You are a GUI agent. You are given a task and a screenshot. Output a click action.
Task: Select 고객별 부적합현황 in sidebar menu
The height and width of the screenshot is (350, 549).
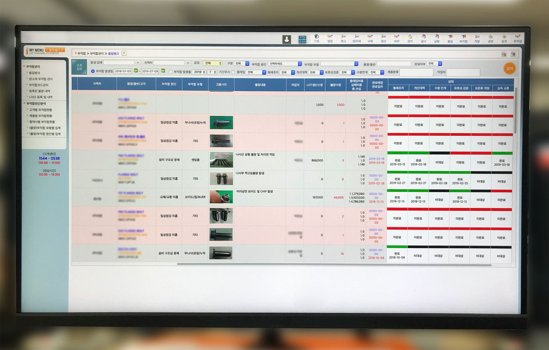pos(40,110)
